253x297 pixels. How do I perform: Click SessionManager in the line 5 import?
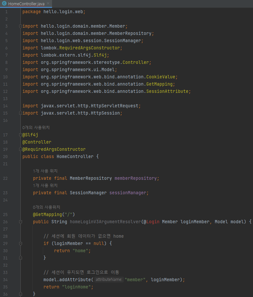pyautogui.click(x=123, y=40)
